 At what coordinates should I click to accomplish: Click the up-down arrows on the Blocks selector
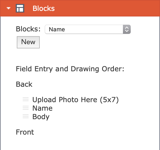click(127, 29)
